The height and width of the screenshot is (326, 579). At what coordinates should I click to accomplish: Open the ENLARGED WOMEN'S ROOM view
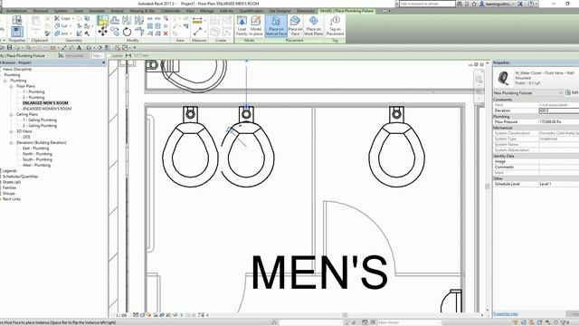[47, 109]
